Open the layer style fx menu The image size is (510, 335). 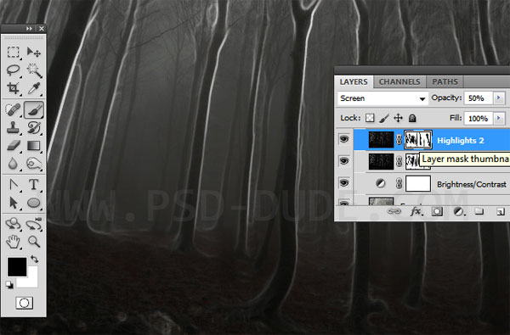(x=416, y=212)
